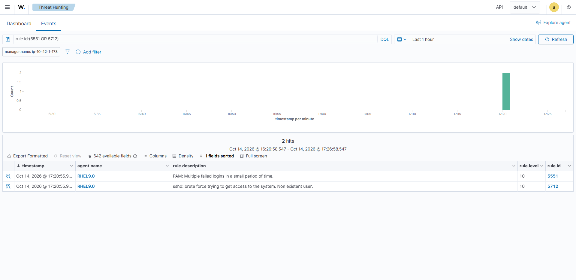Open rule.description column header menu

pyautogui.click(x=514, y=166)
